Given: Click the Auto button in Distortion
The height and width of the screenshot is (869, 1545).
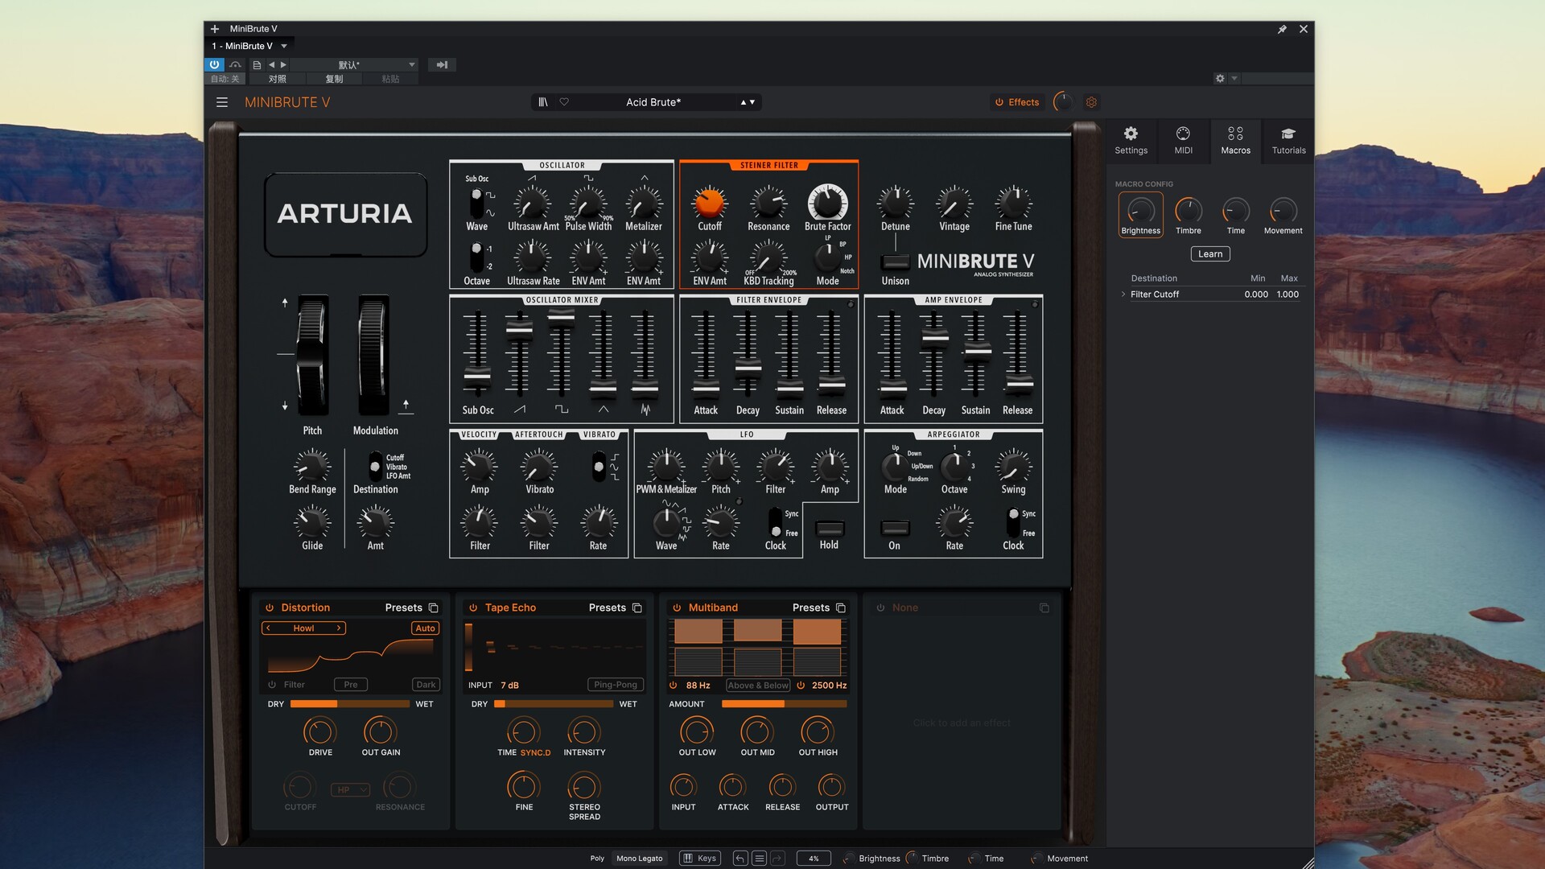Looking at the screenshot, I should tap(425, 628).
